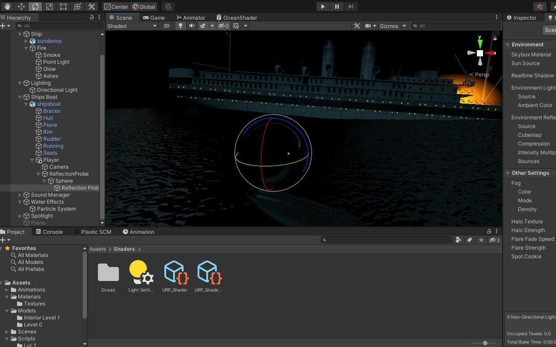Mute scene view audio
This screenshot has width=556, height=347.
(x=192, y=26)
